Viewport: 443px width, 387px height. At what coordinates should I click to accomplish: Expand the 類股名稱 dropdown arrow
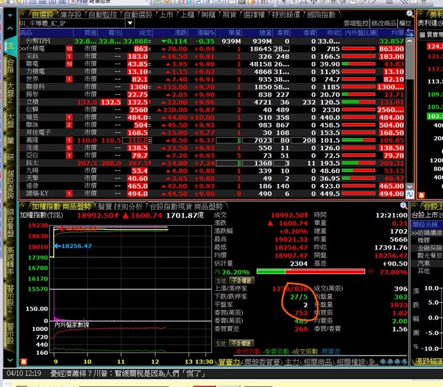(x=439, y=224)
